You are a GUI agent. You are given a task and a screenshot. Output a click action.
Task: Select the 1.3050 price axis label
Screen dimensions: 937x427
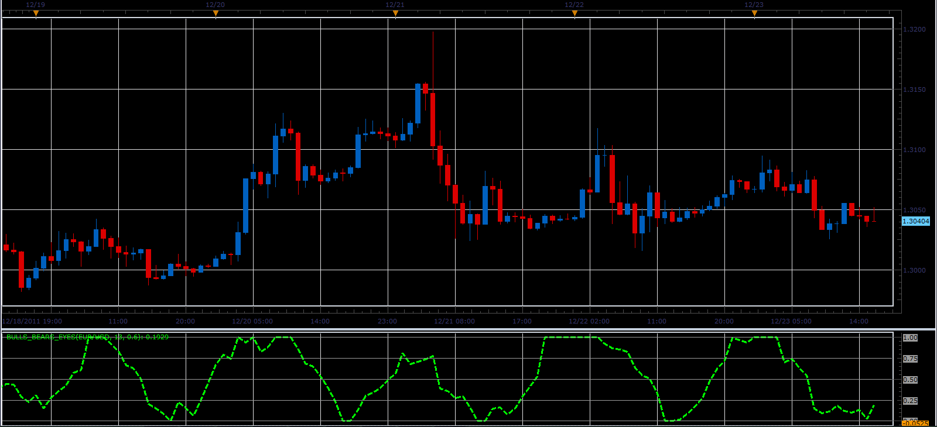tap(915, 210)
